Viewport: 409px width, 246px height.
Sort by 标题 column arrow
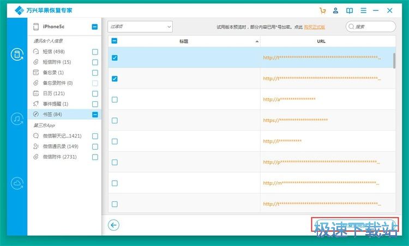tap(257, 41)
